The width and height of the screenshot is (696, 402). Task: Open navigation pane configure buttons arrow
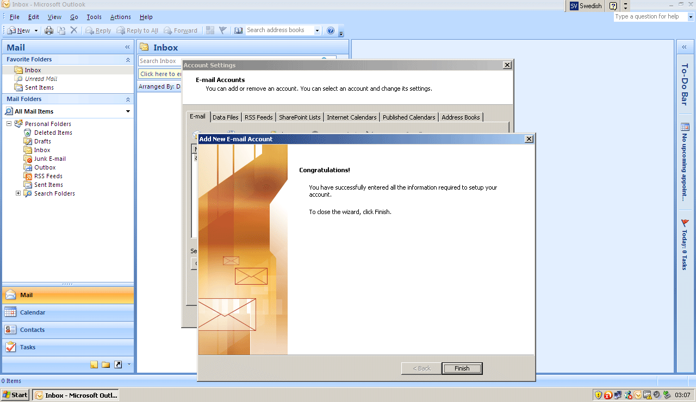(x=129, y=365)
